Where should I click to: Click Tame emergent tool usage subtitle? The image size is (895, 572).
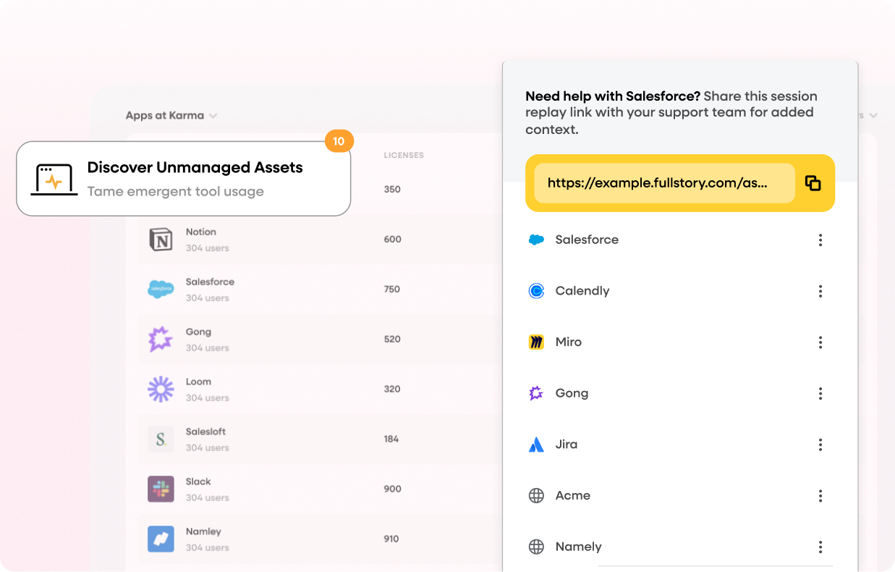pyautogui.click(x=175, y=192)
